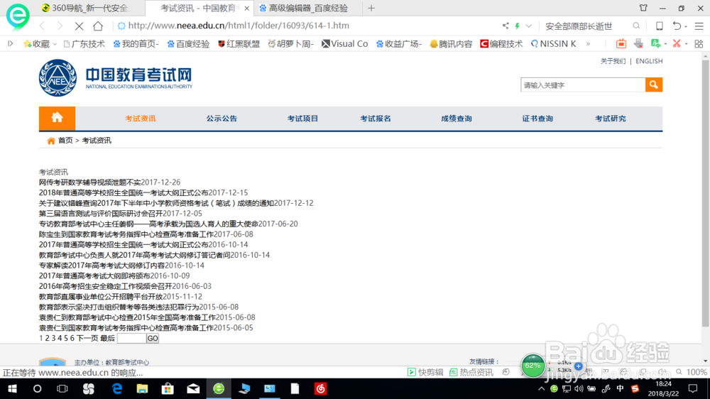Screen dimensions: 710x399
Task: Click the 360 browser logo icon
Action: coord(18,16)
